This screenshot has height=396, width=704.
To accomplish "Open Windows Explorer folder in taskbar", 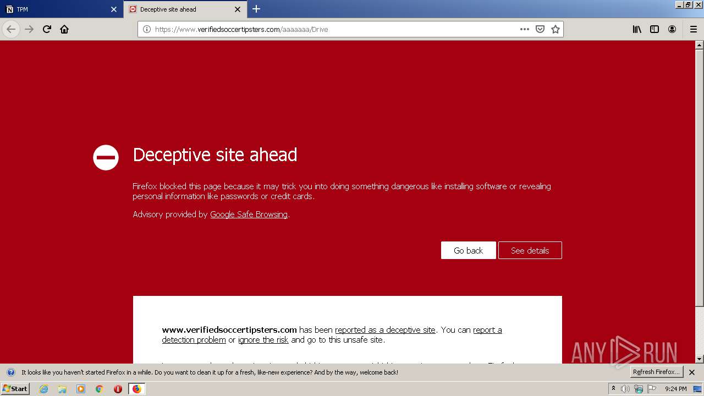I will pos(62,389).
